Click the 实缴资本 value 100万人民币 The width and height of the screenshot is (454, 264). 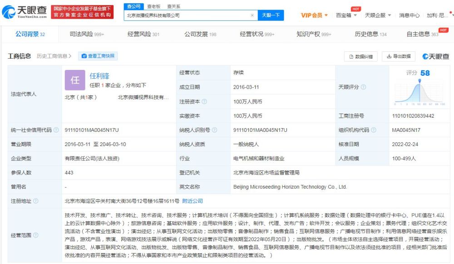point(248,116)
